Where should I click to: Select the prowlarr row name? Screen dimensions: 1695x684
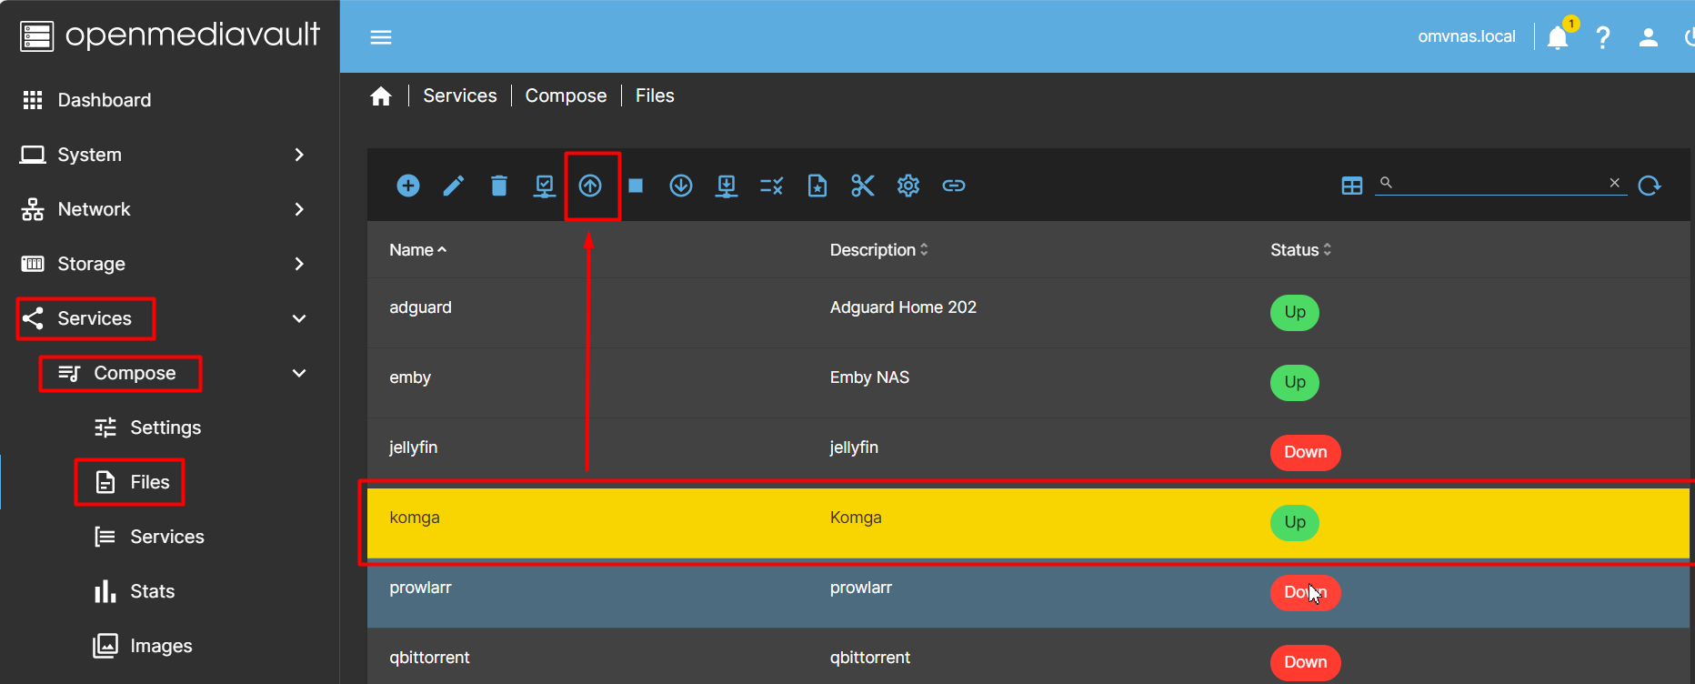420,588
